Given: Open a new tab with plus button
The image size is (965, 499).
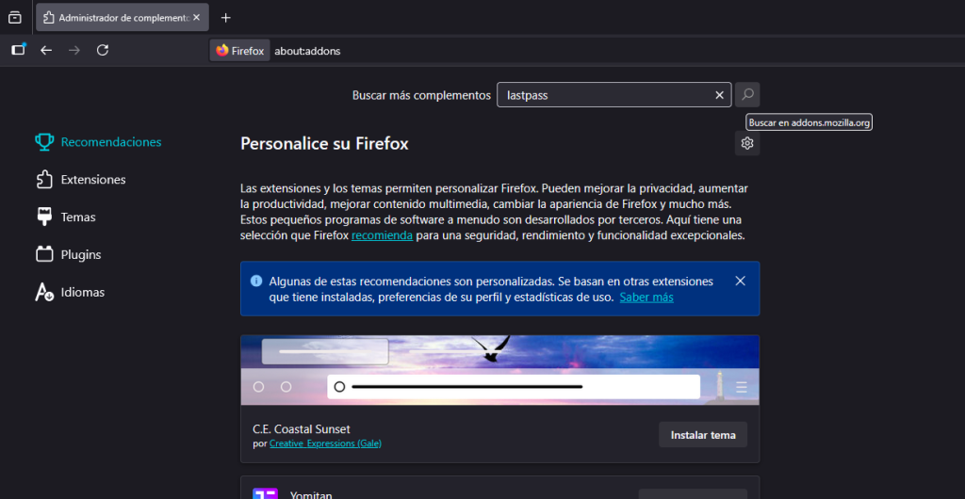Looking at the screenshot, I should click(225, 18).
